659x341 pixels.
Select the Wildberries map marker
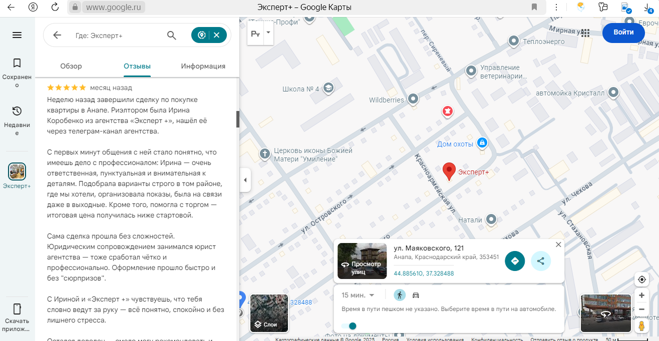pyautogui.click(x=413, y=99)
